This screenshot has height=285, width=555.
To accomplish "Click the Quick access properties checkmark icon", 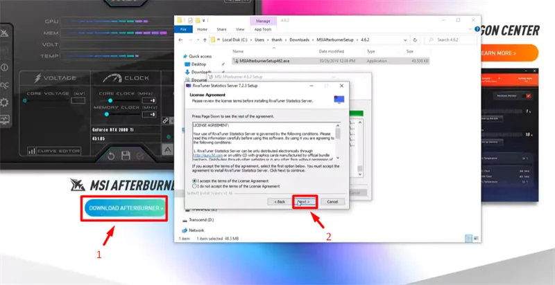I will [190, 21].
